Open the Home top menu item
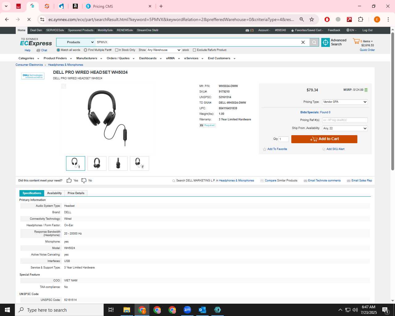This screenshot has width=395, height=316. 22,30
